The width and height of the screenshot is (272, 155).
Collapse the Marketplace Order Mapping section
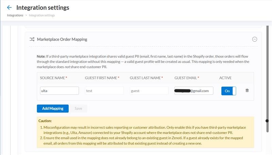[254, 39]
